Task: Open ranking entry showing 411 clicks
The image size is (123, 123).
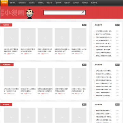Action: (x=104, y=40)
